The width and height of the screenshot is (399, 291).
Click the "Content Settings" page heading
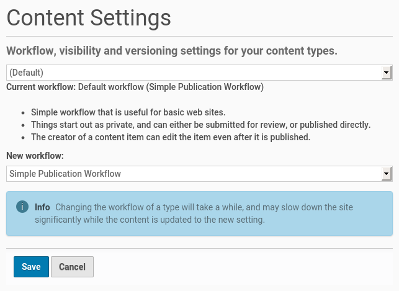click(89, 17)
